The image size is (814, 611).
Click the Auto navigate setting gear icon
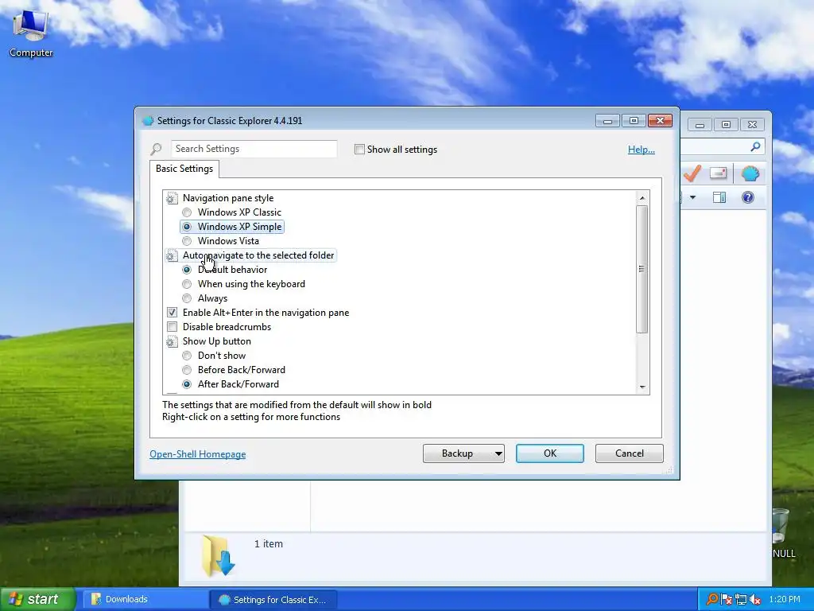[172, 255]
